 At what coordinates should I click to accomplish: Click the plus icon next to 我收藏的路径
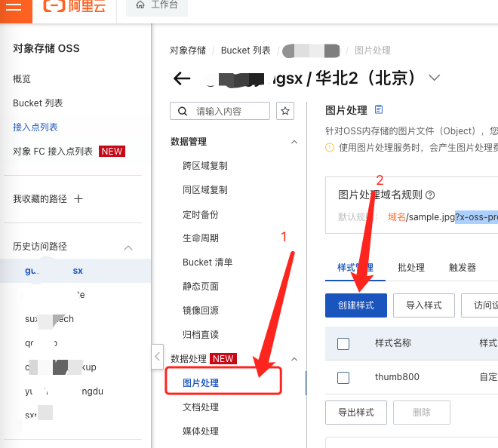click(78, 199)
